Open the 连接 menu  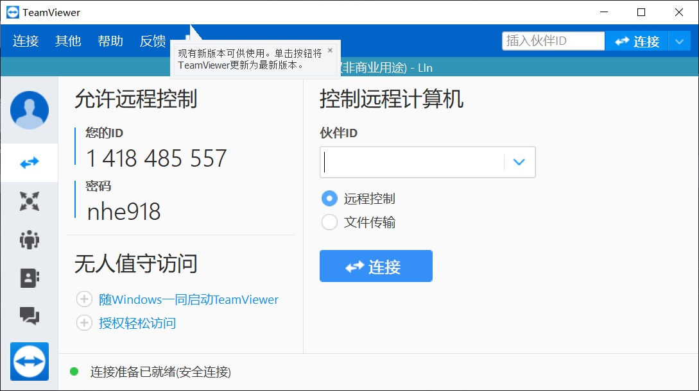[x=26, y=41]
